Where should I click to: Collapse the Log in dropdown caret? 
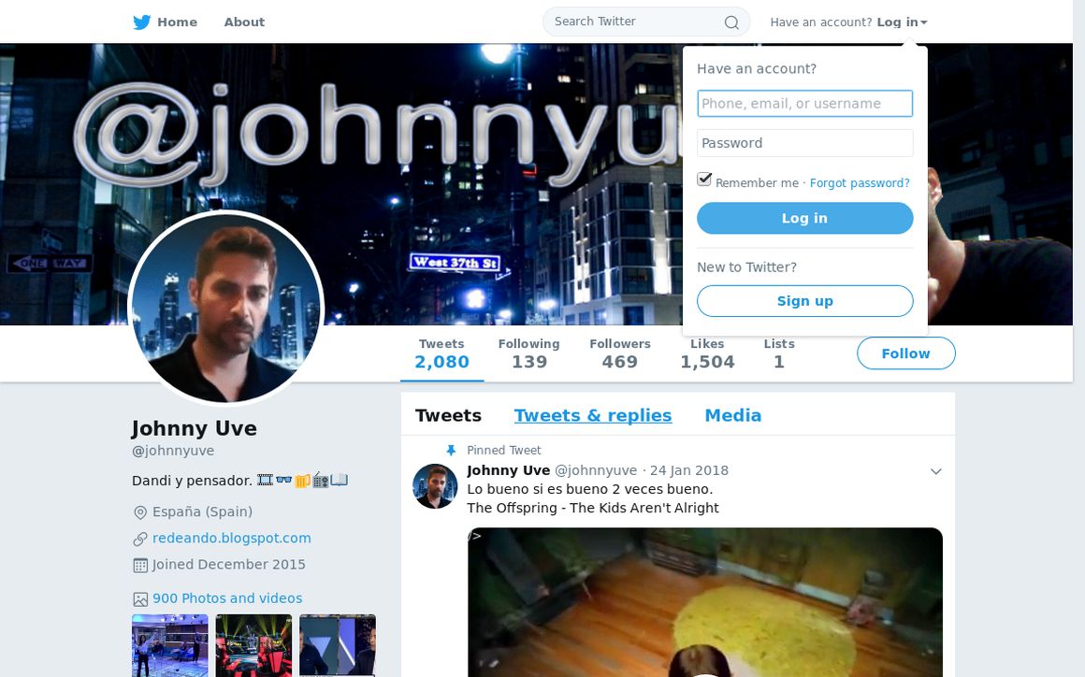(924, 22)
